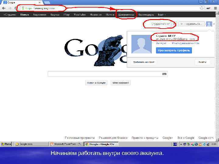Open the Пуск start button
The height and width of the screenshot is (164, 219).
point(6,144)
